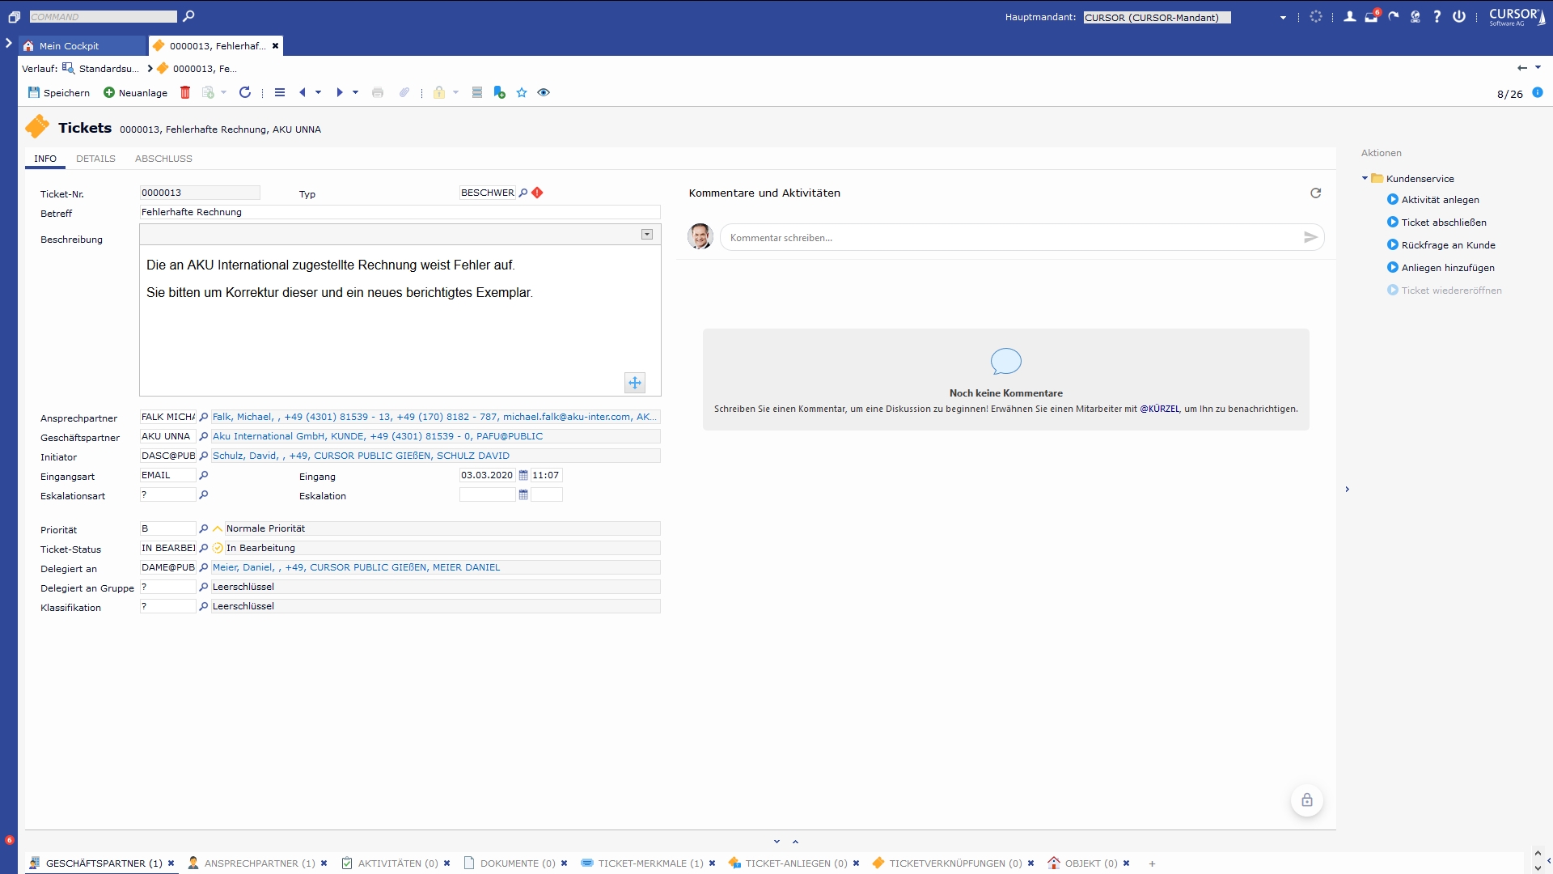Toggle the eye watch icon
Image resolution: width=1553 pixels, height=874 pixels.
pos(544,92)
